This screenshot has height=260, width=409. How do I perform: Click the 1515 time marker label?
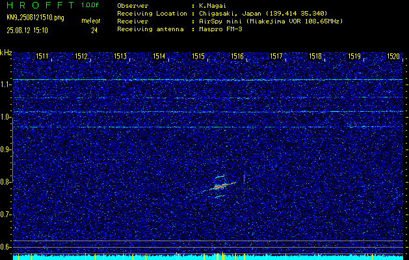pyautogui.click(x=198, y=57)
